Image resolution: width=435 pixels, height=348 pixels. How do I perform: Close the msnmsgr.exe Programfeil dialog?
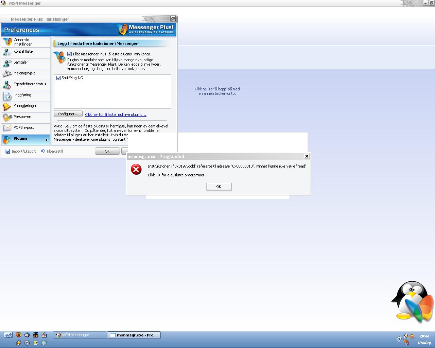click(x=307, y=156)
